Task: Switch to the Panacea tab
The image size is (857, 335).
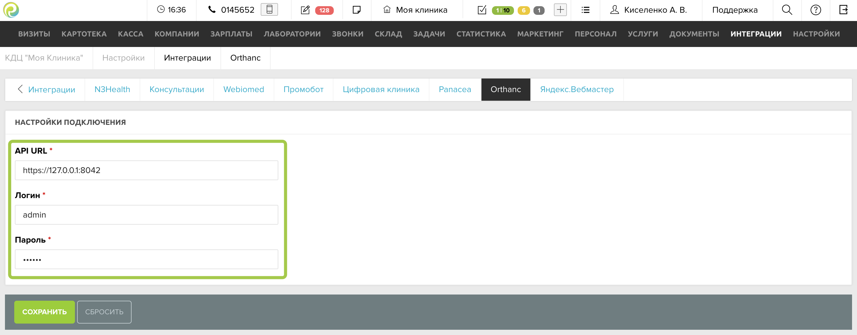Action: coord(455,89)
